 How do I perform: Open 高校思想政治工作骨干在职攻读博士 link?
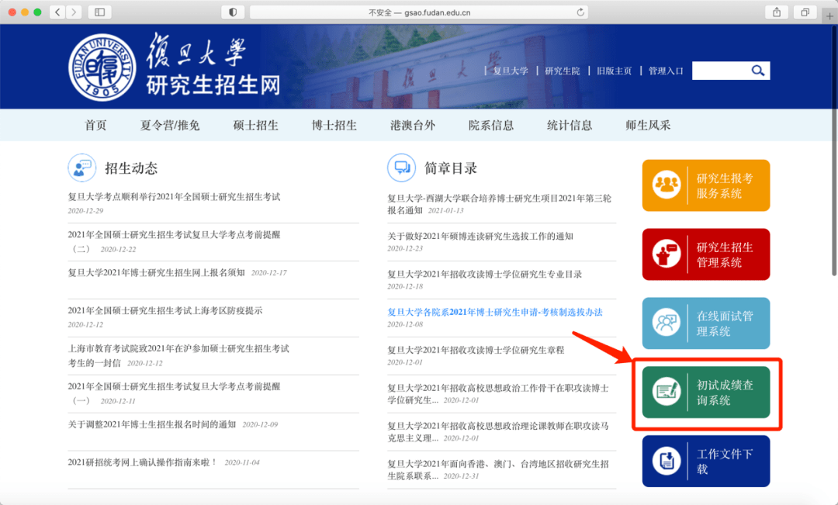[498, 394]
